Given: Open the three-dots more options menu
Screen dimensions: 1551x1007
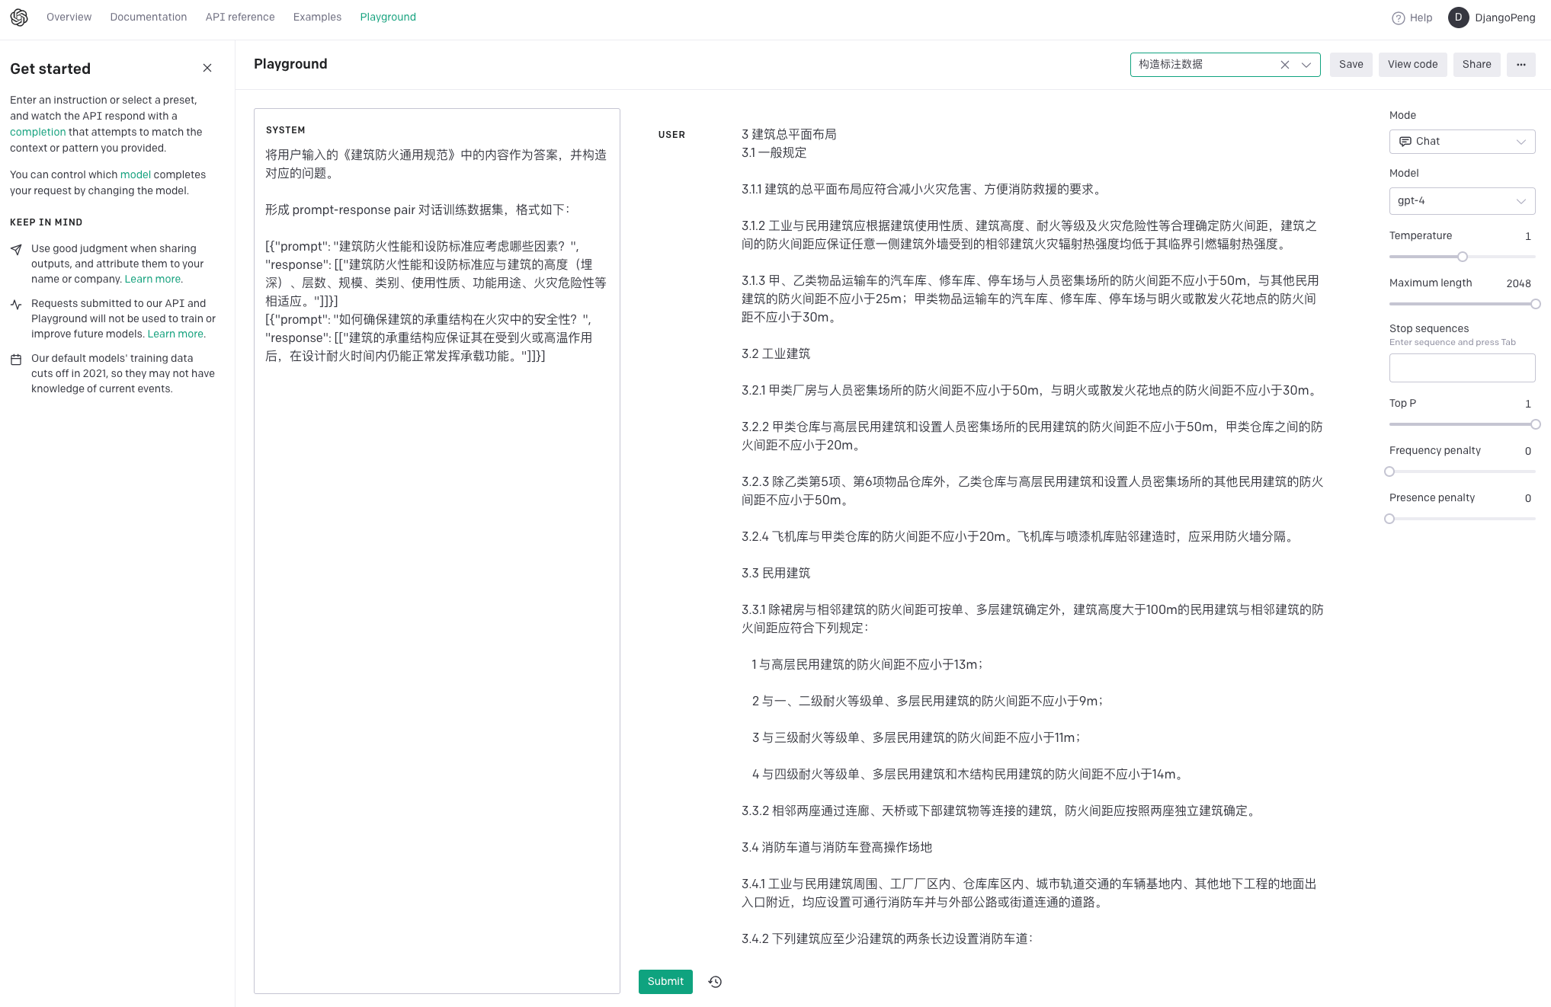Looking at the screenshot, I should pyautogui.click(x=1521, y=65).
